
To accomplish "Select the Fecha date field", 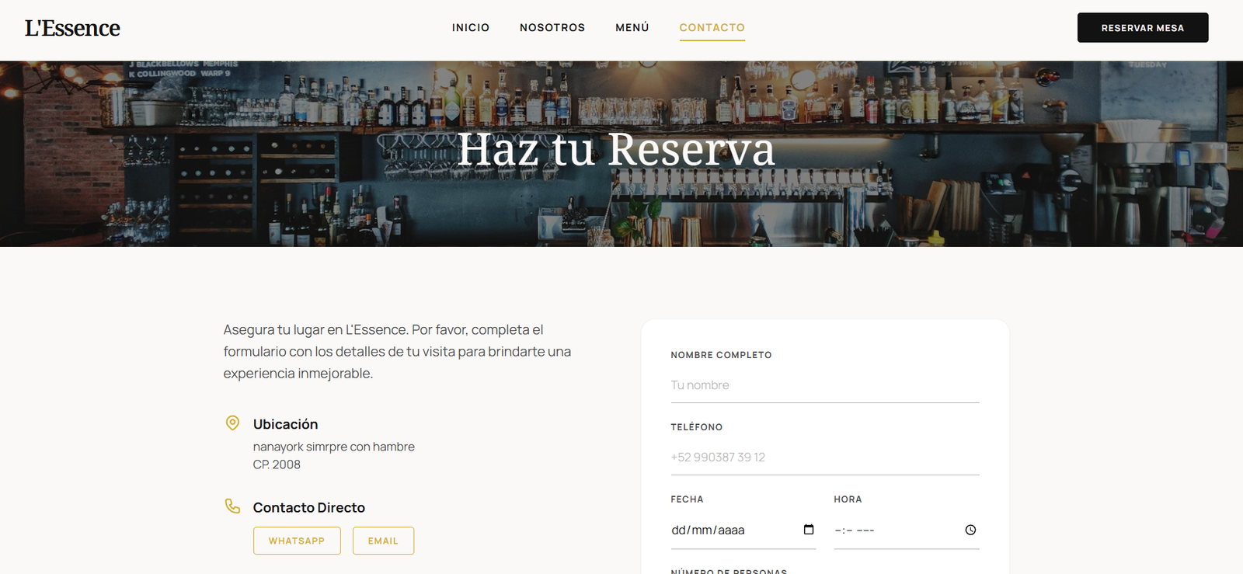I will click(x=743, y=531).
